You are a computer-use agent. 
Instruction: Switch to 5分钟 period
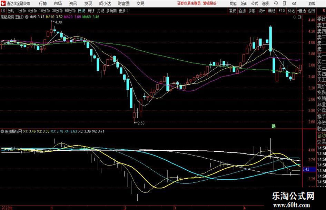tap(32, 11)
